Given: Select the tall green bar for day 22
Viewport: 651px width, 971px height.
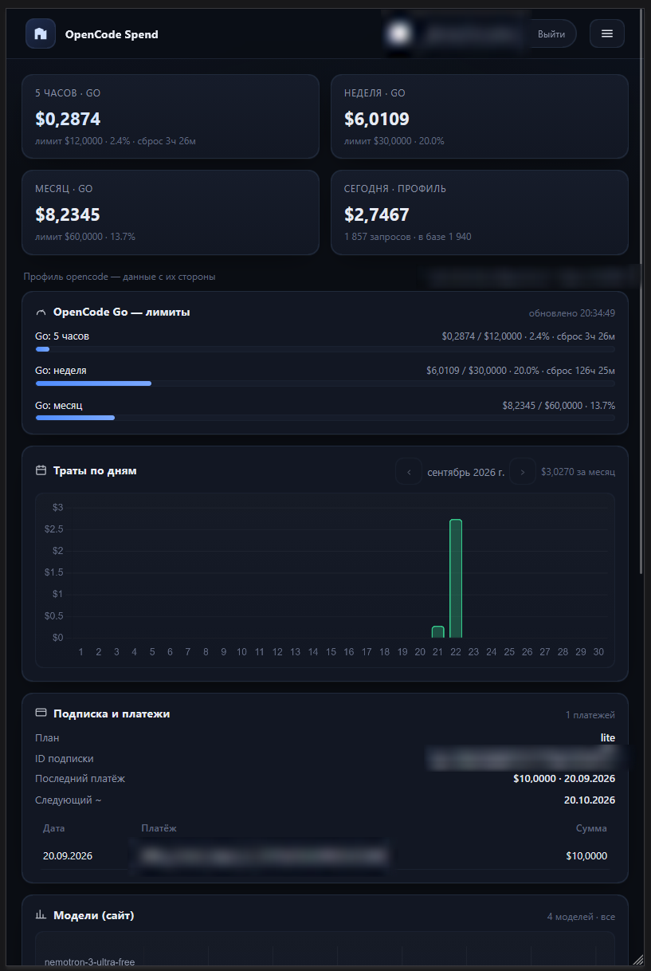Looking at the screenshot, I should (456, 579).
